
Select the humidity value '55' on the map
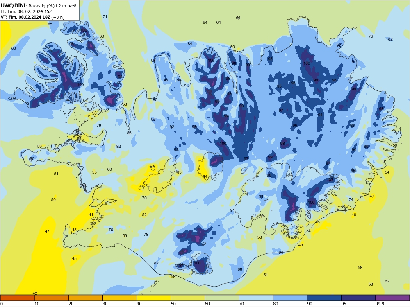94,172
